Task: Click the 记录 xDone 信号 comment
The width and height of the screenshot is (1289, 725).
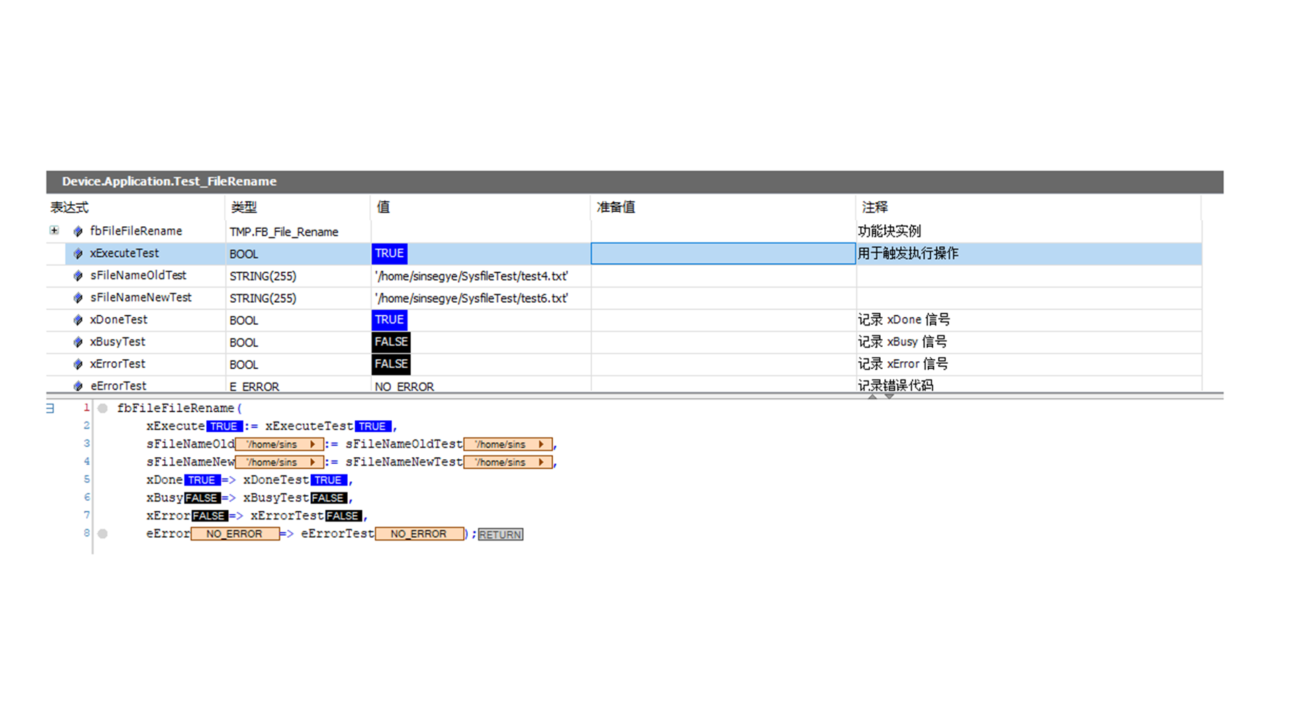Action: coord(904,320)
